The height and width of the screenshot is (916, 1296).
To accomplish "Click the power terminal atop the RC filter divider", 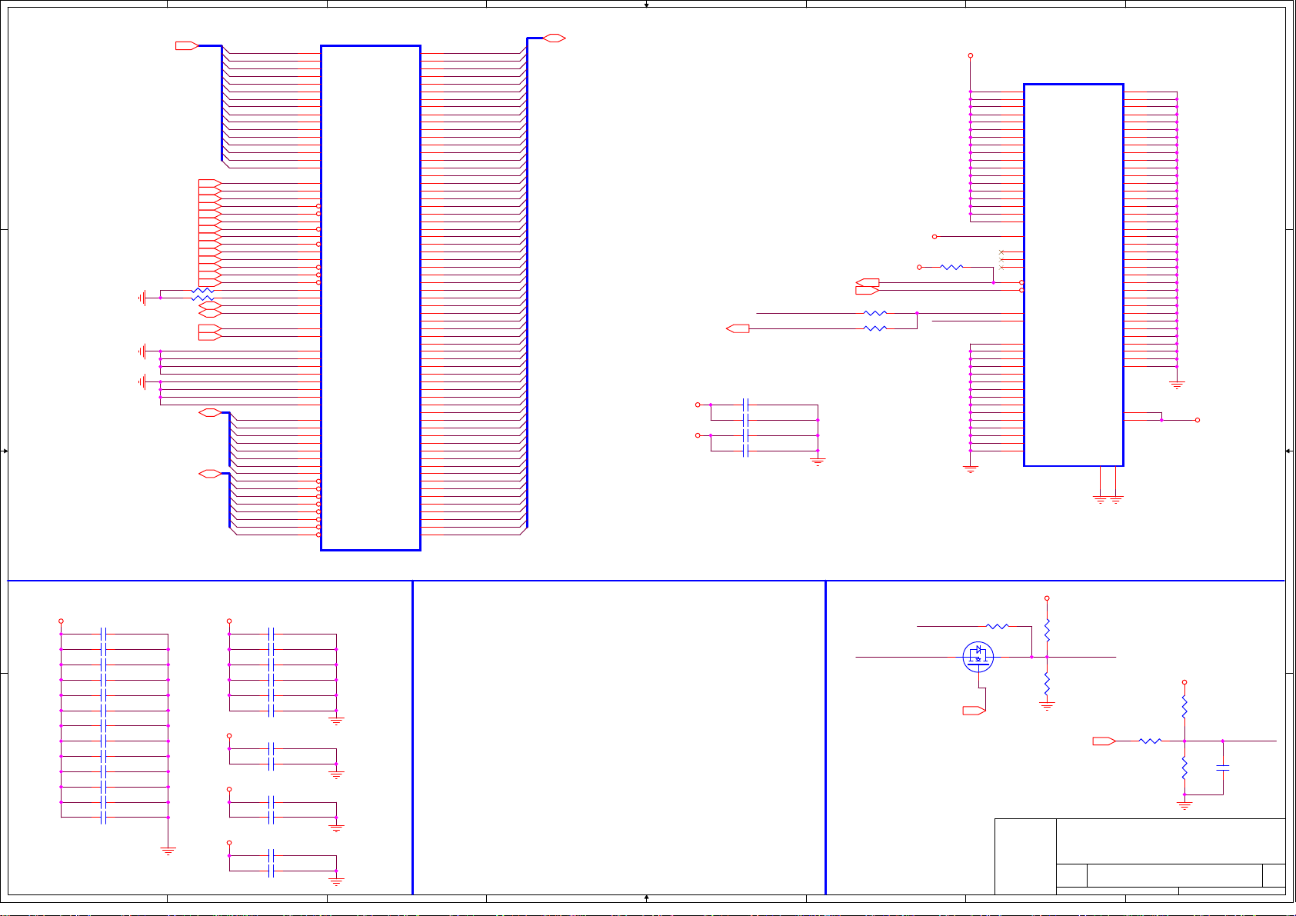I will (x=1184, y=682).
